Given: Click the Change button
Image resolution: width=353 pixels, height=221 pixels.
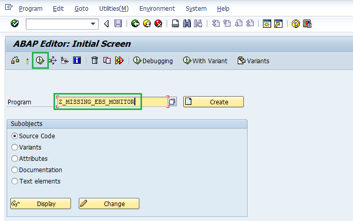Looking at the screenshot, I should [109, 204].
